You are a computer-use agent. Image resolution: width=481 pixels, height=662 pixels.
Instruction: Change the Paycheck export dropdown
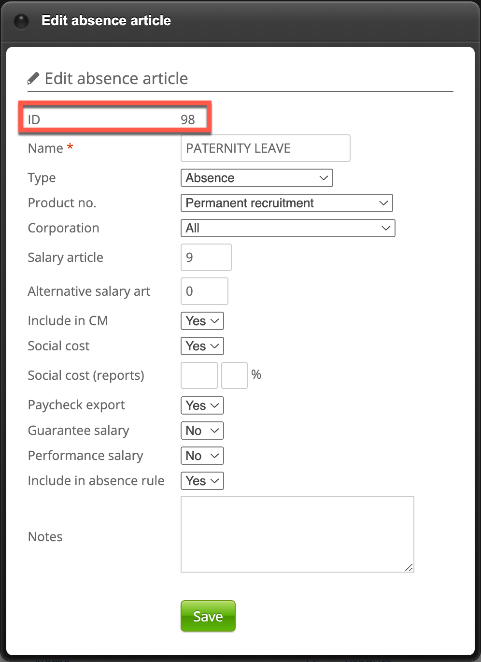[202, 405]
